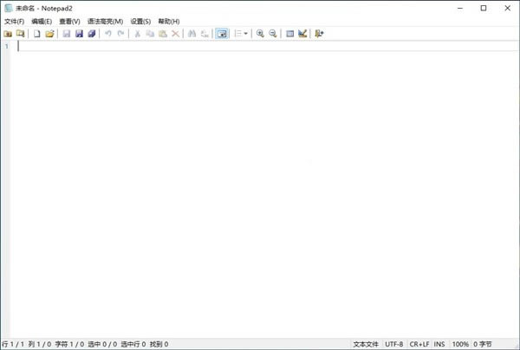Click the '文本文件' scheme in status bar

(366, 344)
